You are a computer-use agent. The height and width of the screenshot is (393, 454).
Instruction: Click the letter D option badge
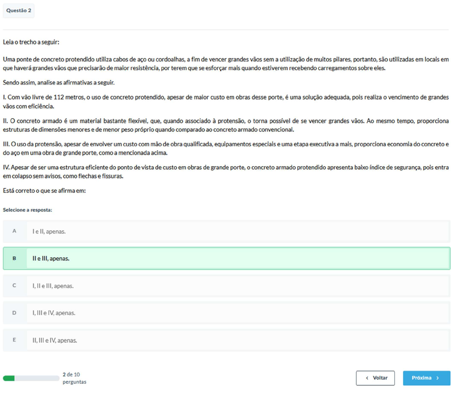(14, 313)
